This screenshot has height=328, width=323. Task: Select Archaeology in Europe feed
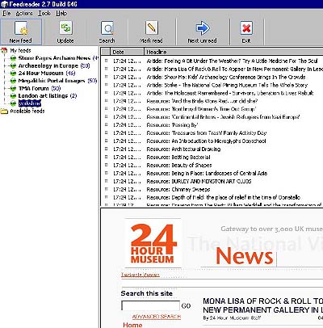(48, 65)
